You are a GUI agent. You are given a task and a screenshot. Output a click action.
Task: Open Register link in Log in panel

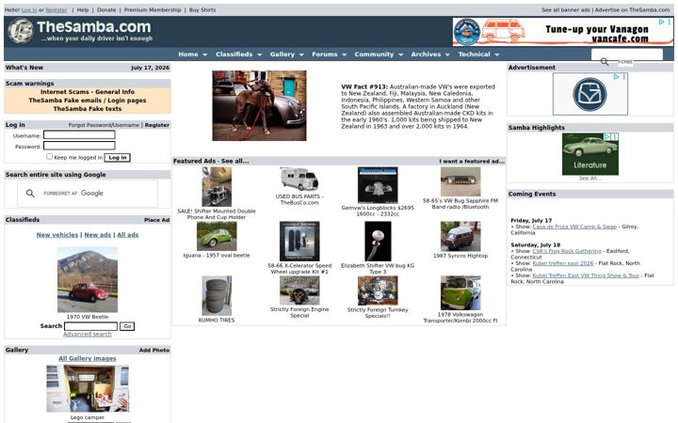pos(157,125)
